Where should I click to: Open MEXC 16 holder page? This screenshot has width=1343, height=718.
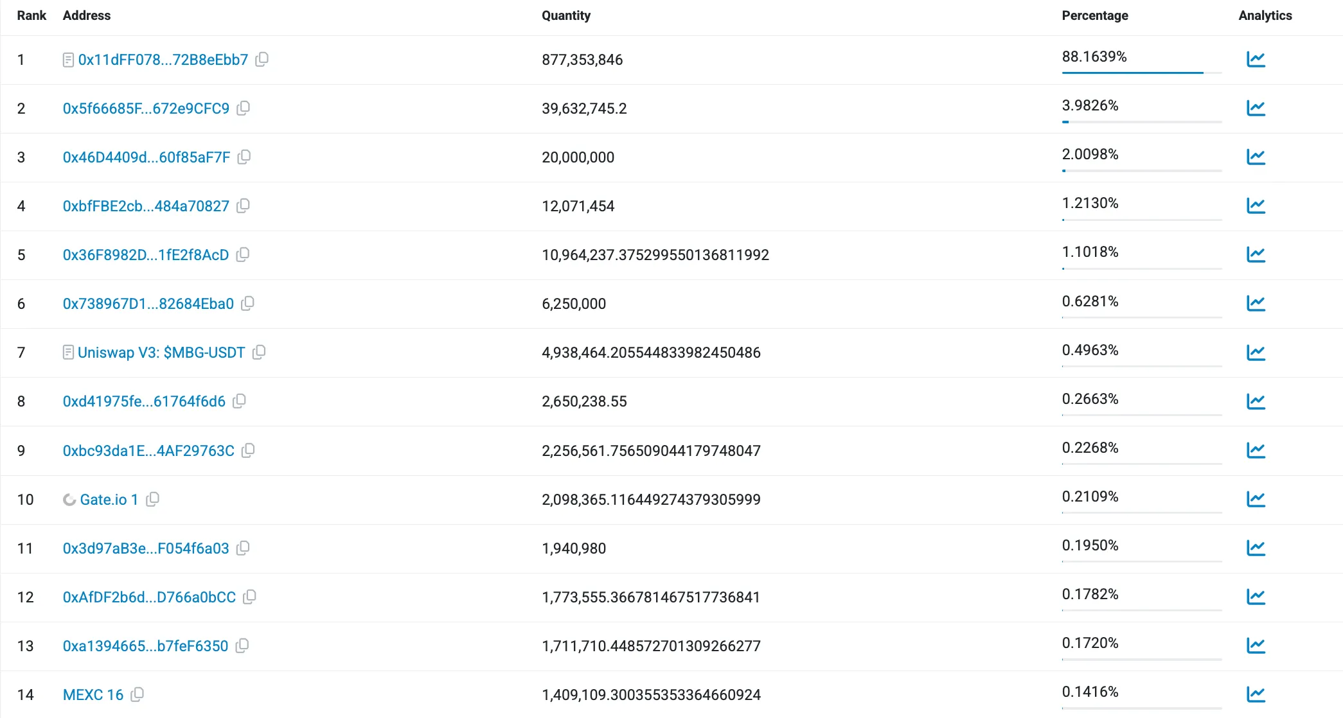[93, 695]
